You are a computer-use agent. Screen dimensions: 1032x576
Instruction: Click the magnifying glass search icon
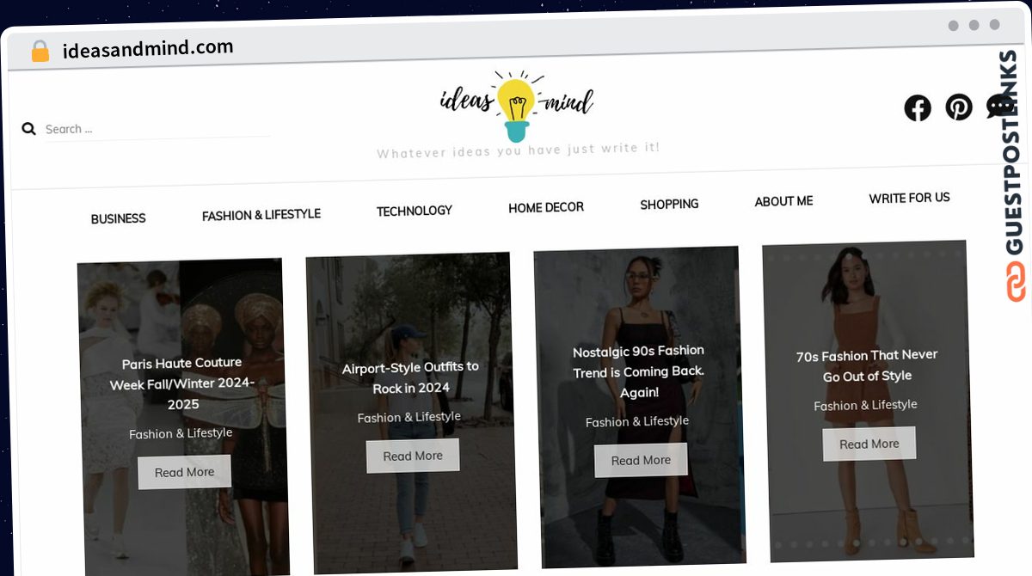29,129
